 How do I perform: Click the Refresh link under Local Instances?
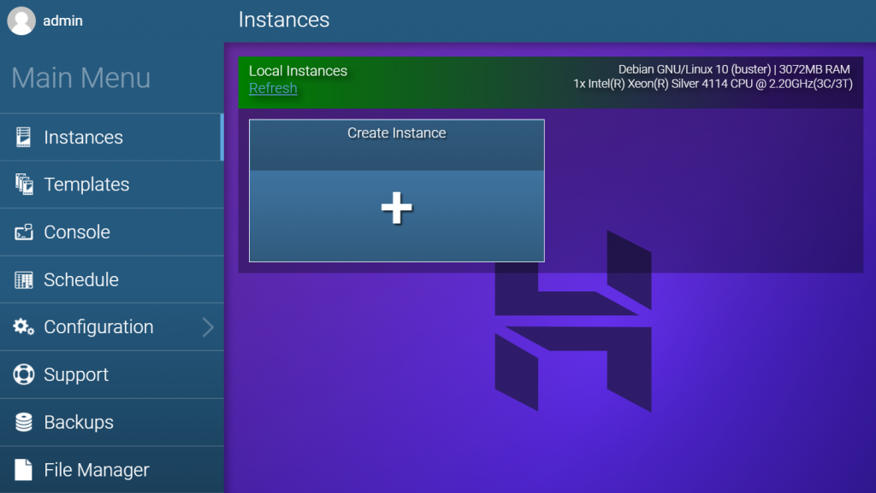pyautogui.click(x=273, y=88)
